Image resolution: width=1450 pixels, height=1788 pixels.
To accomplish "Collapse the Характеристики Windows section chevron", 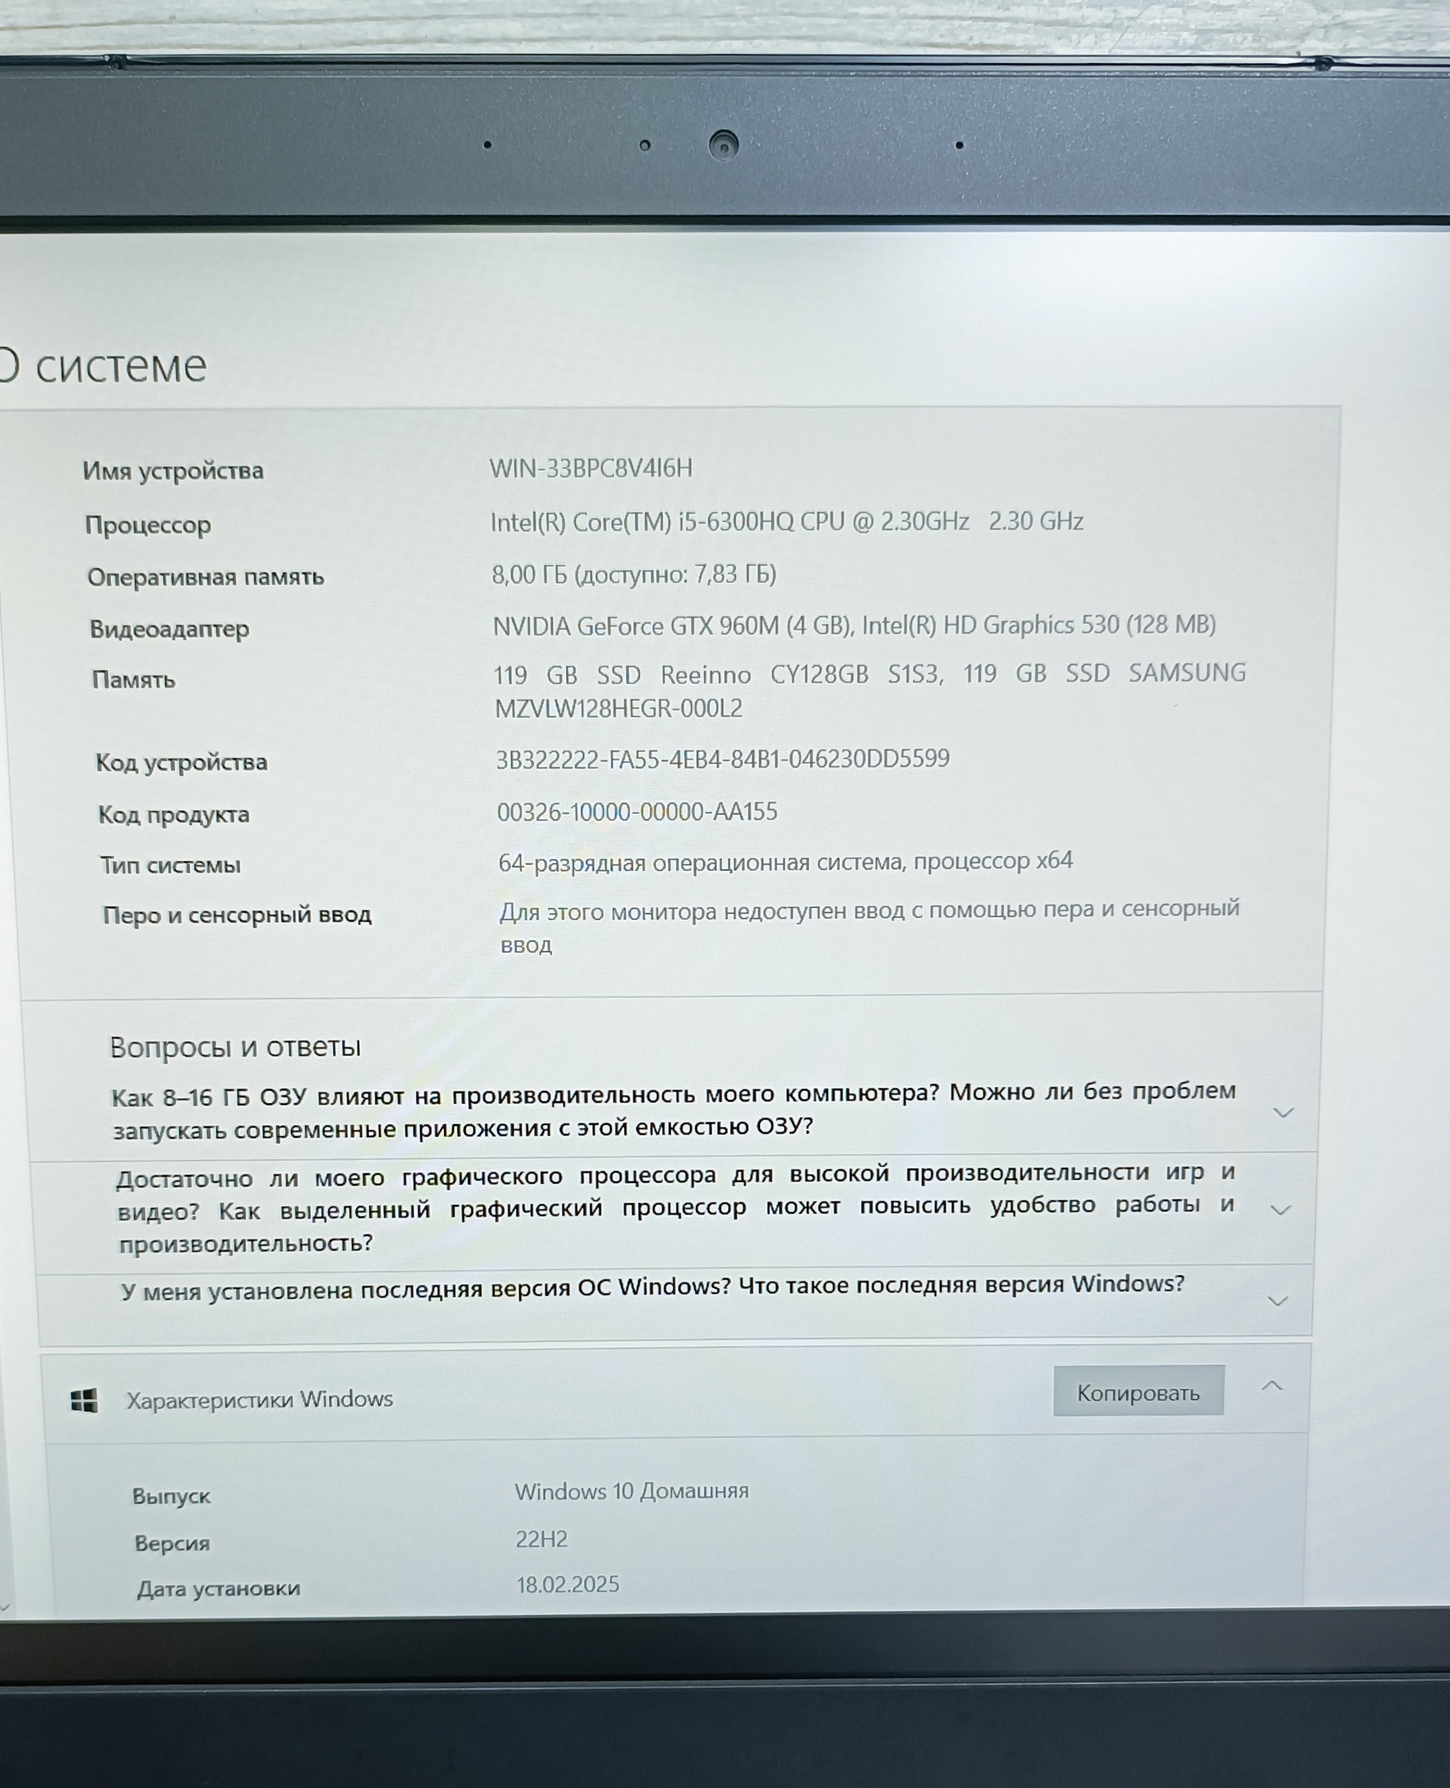I will point(1271,1386).
